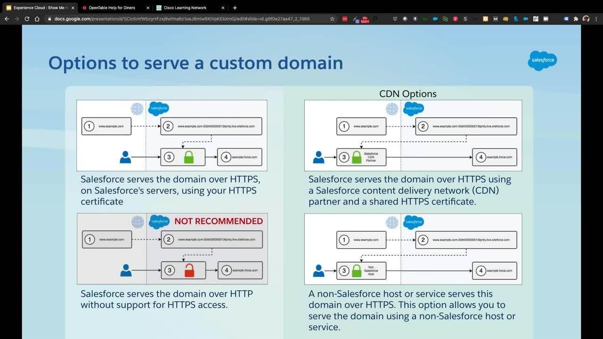Click the green padlock in the top-left diagram

[189, 157]
